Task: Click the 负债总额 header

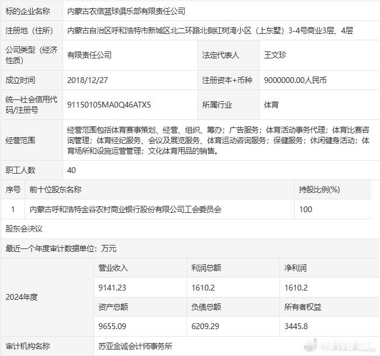Action: (206, 307)
